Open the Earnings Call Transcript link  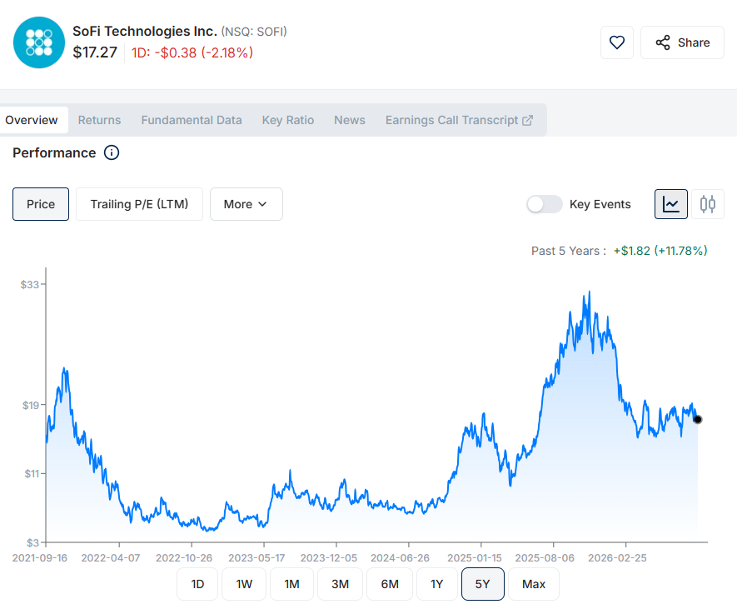459,120
